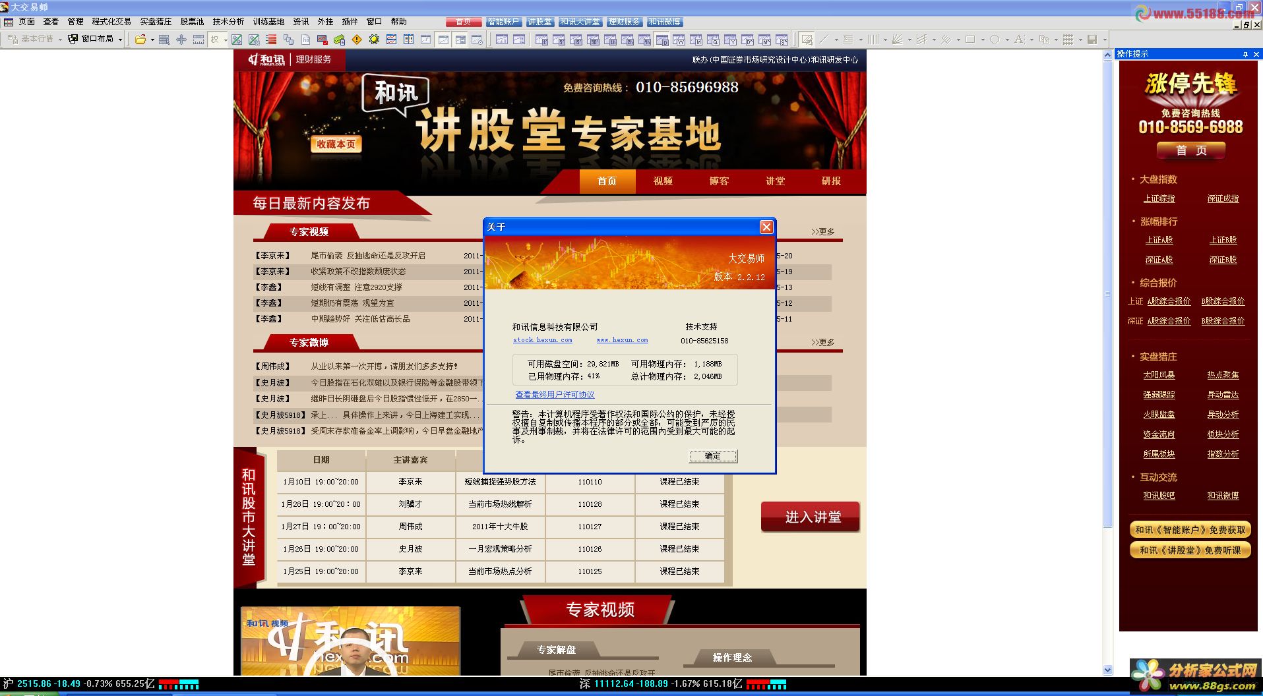Click the 深 index value 11112.64

613,684
